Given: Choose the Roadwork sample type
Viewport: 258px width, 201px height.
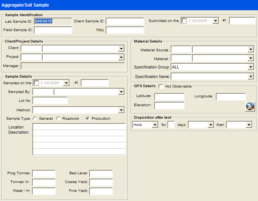Looking at the screenshot, I should [58, 119].
